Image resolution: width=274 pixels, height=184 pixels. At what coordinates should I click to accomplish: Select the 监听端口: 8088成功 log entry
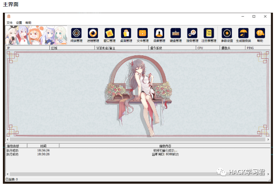[x=138, y=154]
